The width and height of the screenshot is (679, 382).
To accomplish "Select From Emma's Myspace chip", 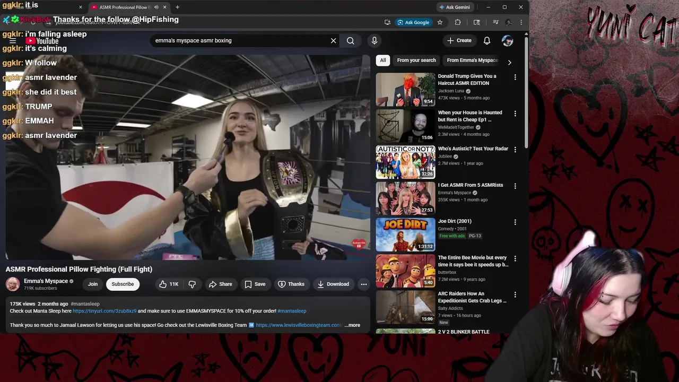I will coord(472,60).
